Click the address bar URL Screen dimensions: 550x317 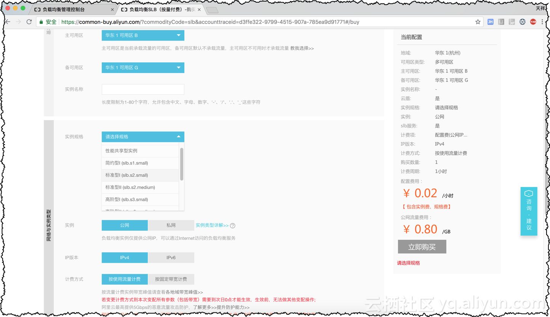(x=210, y=22)
